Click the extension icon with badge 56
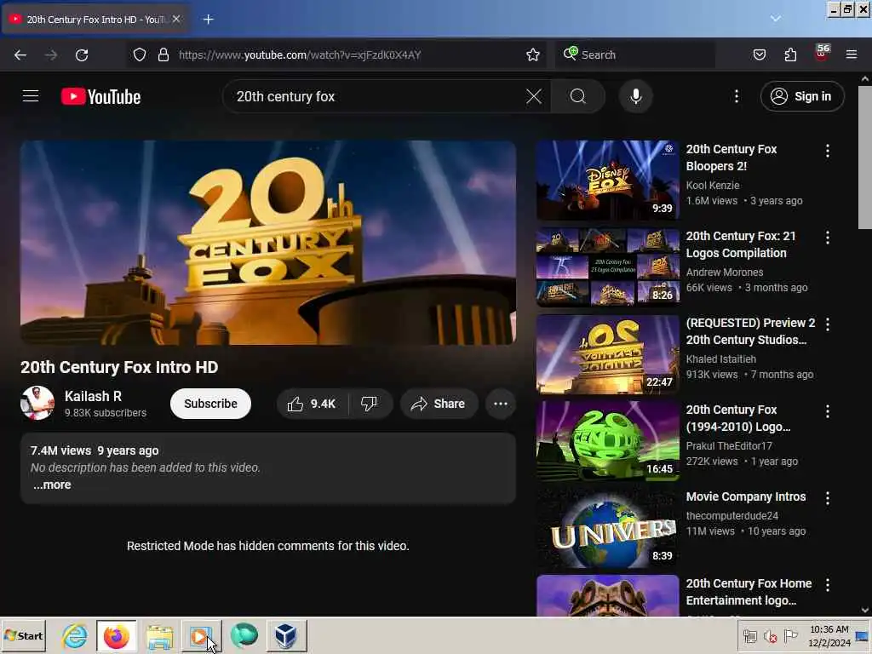The image size is (872, 654). [822, 54]
